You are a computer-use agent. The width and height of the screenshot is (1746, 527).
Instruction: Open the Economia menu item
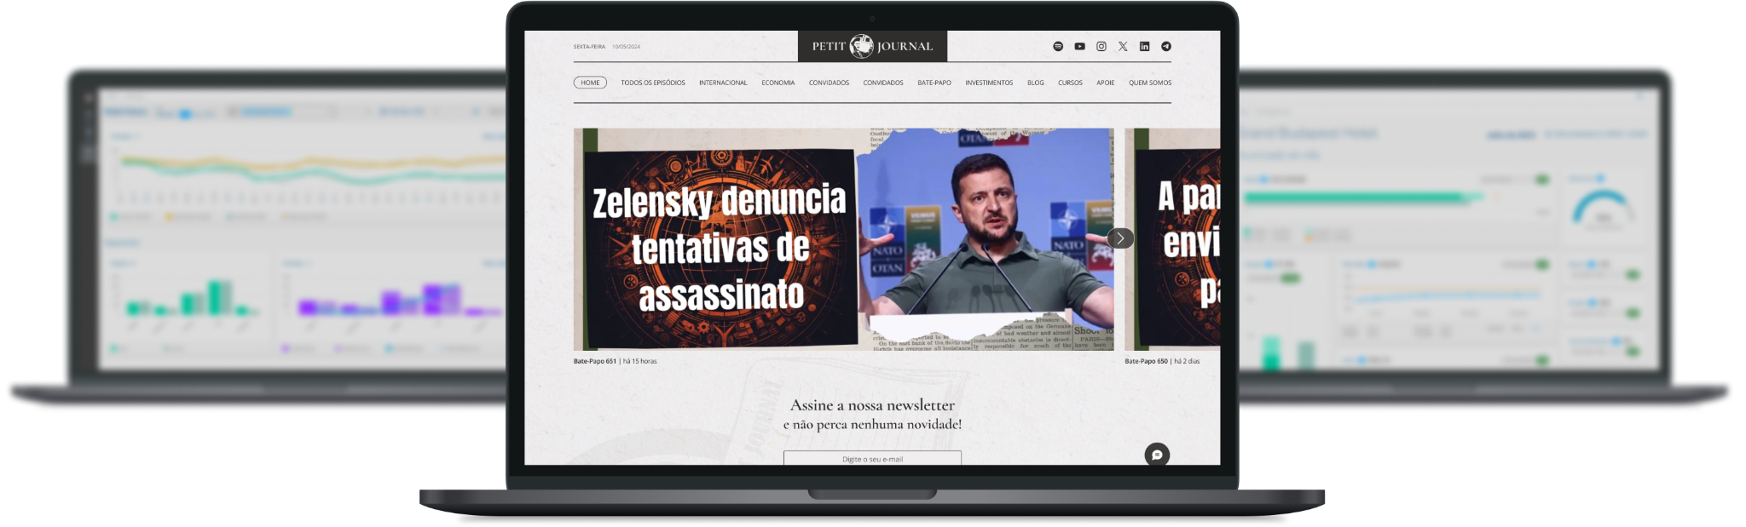point(778,83)
